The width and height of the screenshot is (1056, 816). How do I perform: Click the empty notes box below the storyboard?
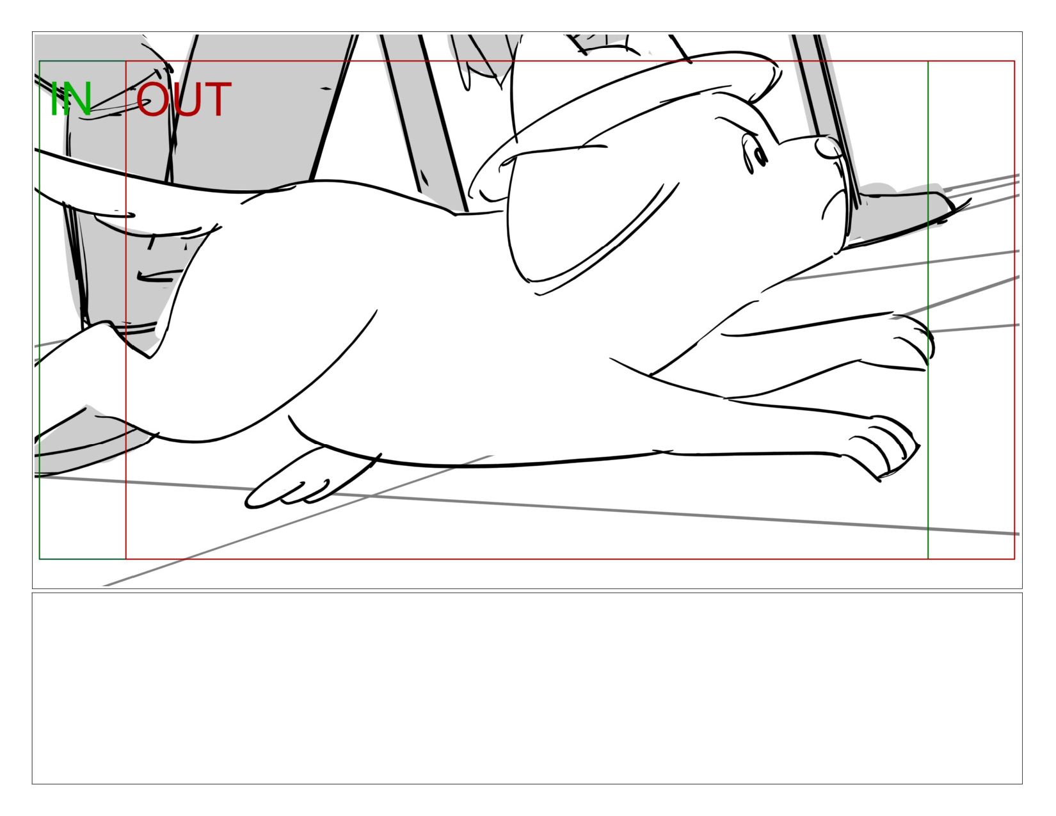(x=527, y=689)
